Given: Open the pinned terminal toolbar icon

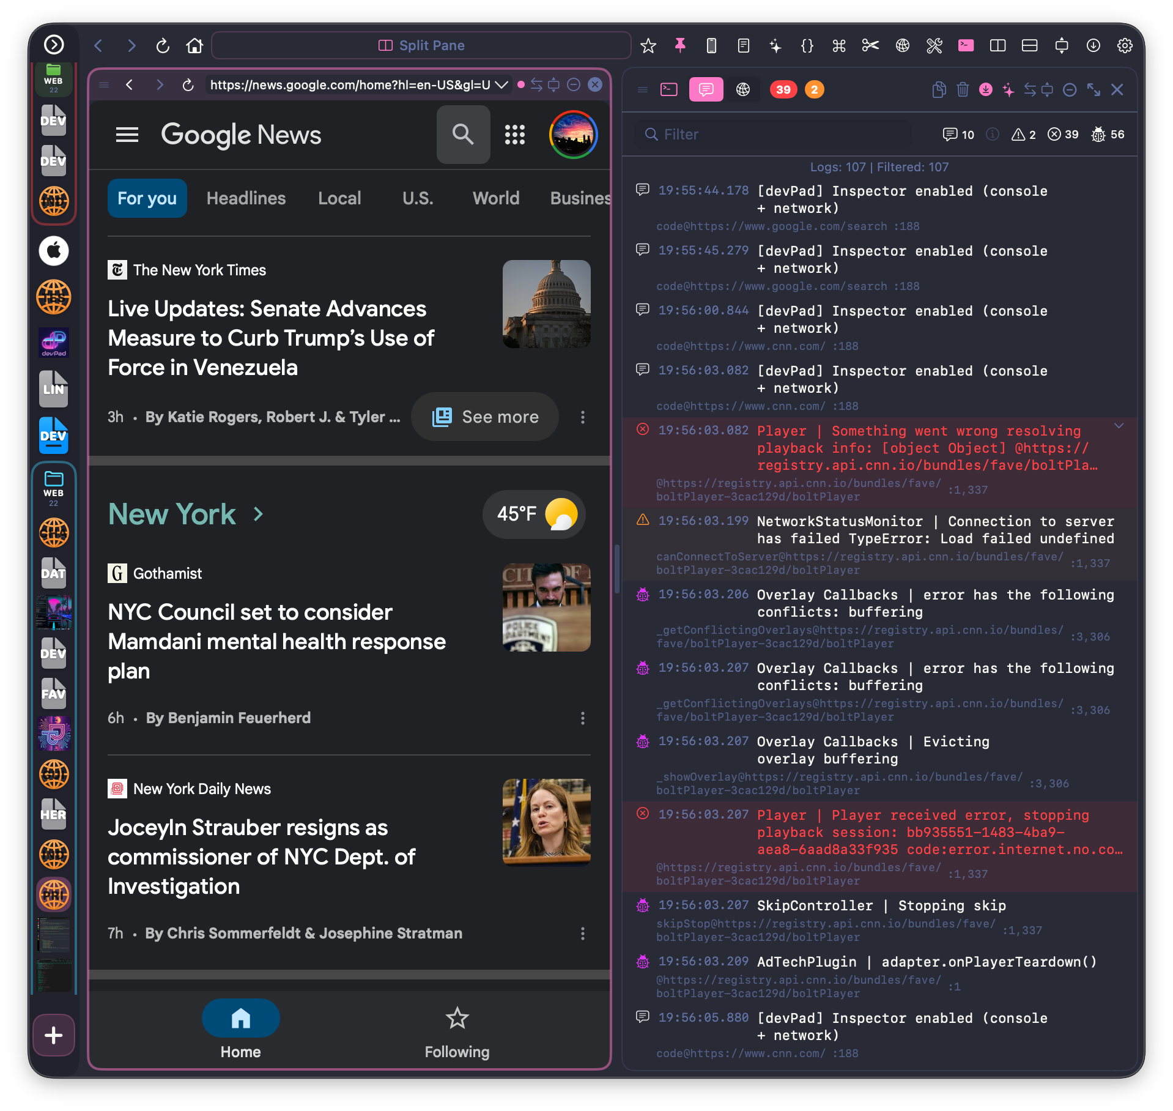Looking at the screenshot, I should (x=966, y=45).
